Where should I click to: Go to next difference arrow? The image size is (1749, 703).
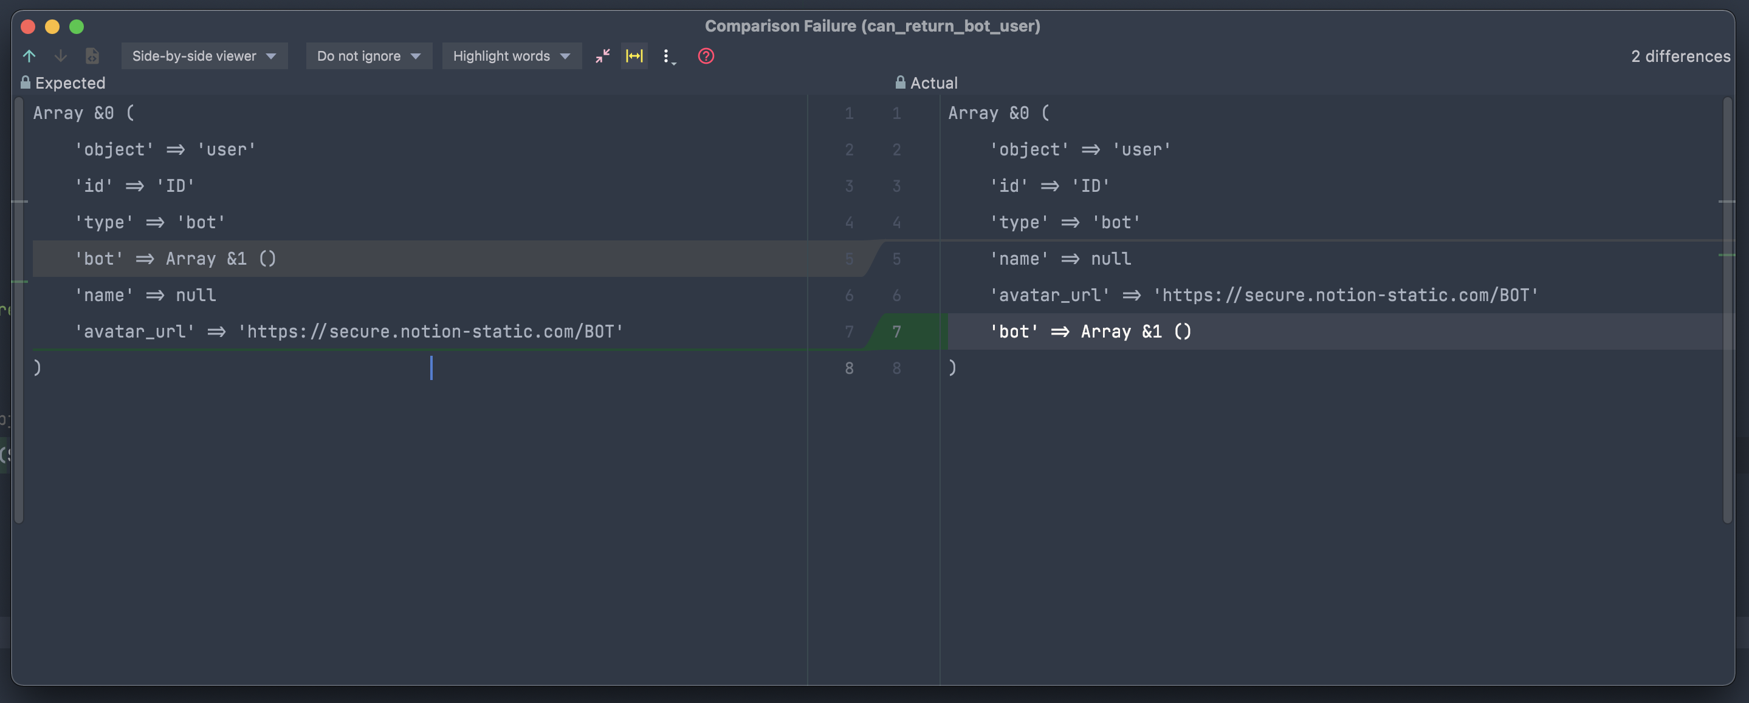[x=60, y=56]
